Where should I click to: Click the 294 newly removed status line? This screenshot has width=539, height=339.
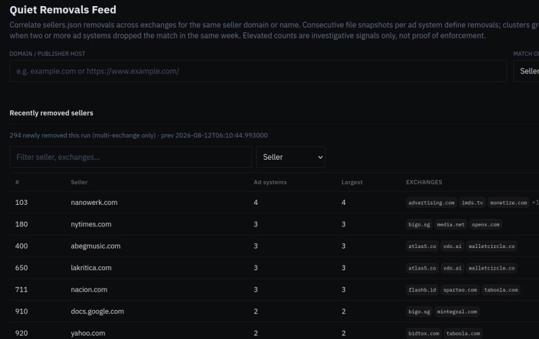[x=139, y=135]
